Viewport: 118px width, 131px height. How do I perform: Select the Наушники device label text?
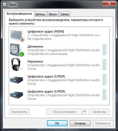tap(35, 61)
